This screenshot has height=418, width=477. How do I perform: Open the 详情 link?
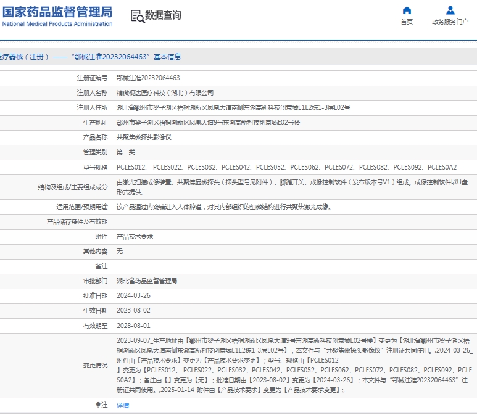point(123,405)
